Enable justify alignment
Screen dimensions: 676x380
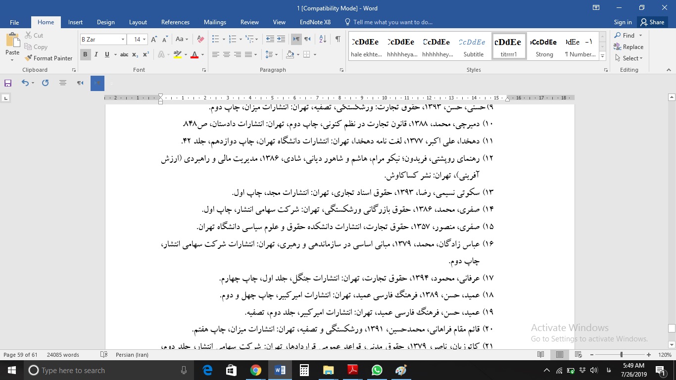248,54
